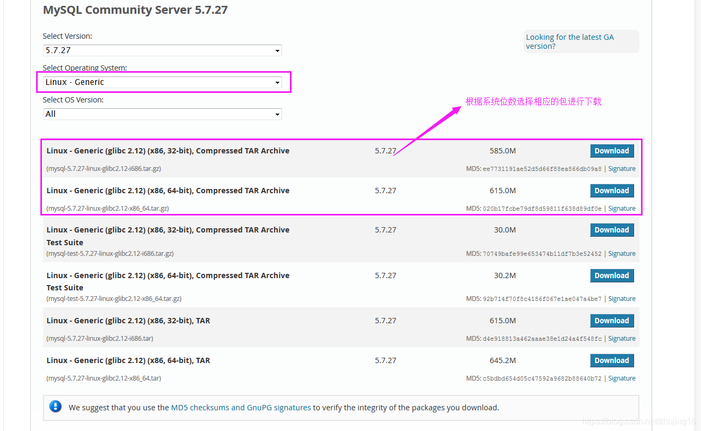Image resolution: width=701 pixels, height=431 pixels.
Task: Click the blue info exclamation icon
Action: (x=55, y=407)
